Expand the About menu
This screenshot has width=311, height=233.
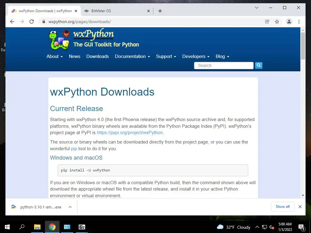55,56
